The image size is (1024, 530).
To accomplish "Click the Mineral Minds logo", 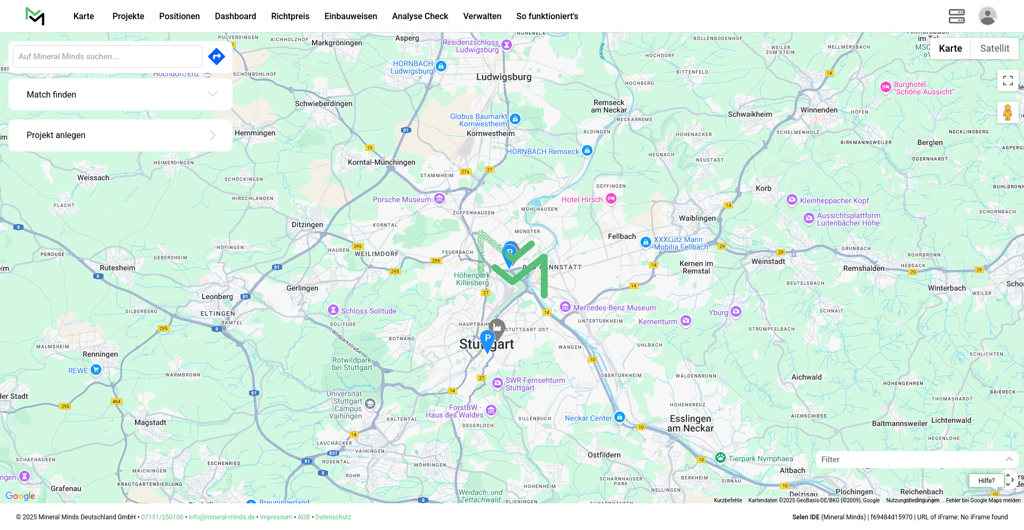I will [x=35, y=16].
